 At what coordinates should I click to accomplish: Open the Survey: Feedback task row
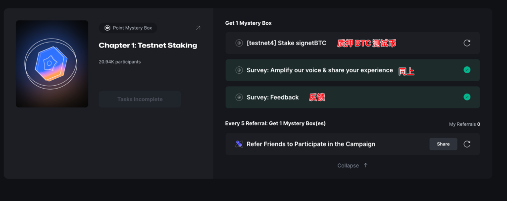click(272, 98)
